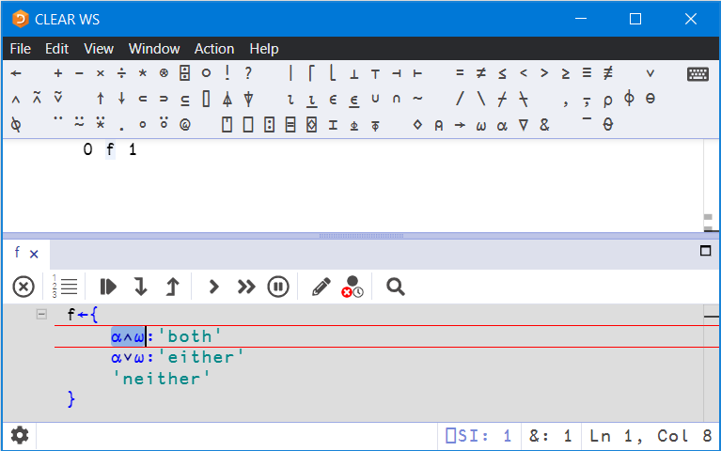The height and width of the screenshot is (451, 721).
Task: Edit function f using the pencil icon
Action: [x=321, y=287]
